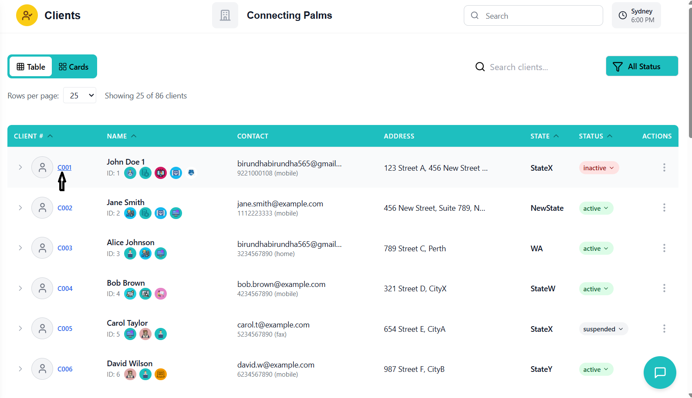Click the orange badge under David Wilson
The height and width of the screenshot is (398, 692).
161,374
